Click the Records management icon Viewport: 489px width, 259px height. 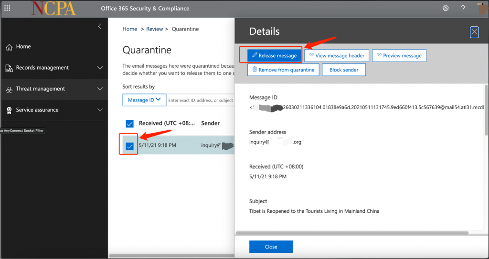pos(9,68)
